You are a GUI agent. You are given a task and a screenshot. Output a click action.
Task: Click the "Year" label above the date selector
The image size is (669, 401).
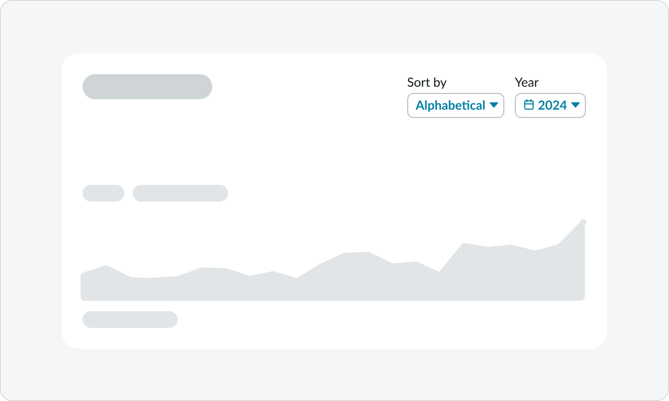[x=526, y=82]
